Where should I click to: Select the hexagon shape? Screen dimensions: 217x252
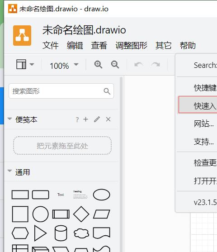[x=20, y=233]
